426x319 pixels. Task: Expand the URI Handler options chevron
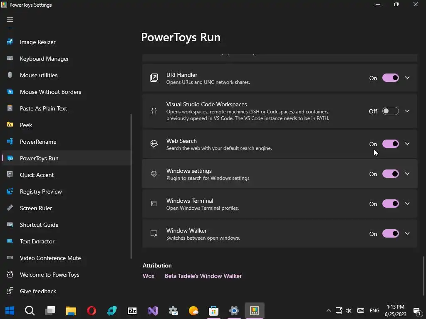point(407,78)
